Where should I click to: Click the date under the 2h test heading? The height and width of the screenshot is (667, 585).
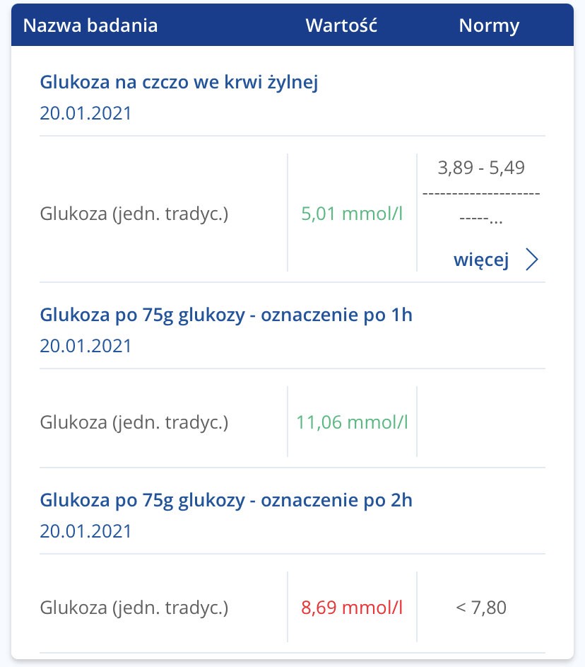click(85, 530)
